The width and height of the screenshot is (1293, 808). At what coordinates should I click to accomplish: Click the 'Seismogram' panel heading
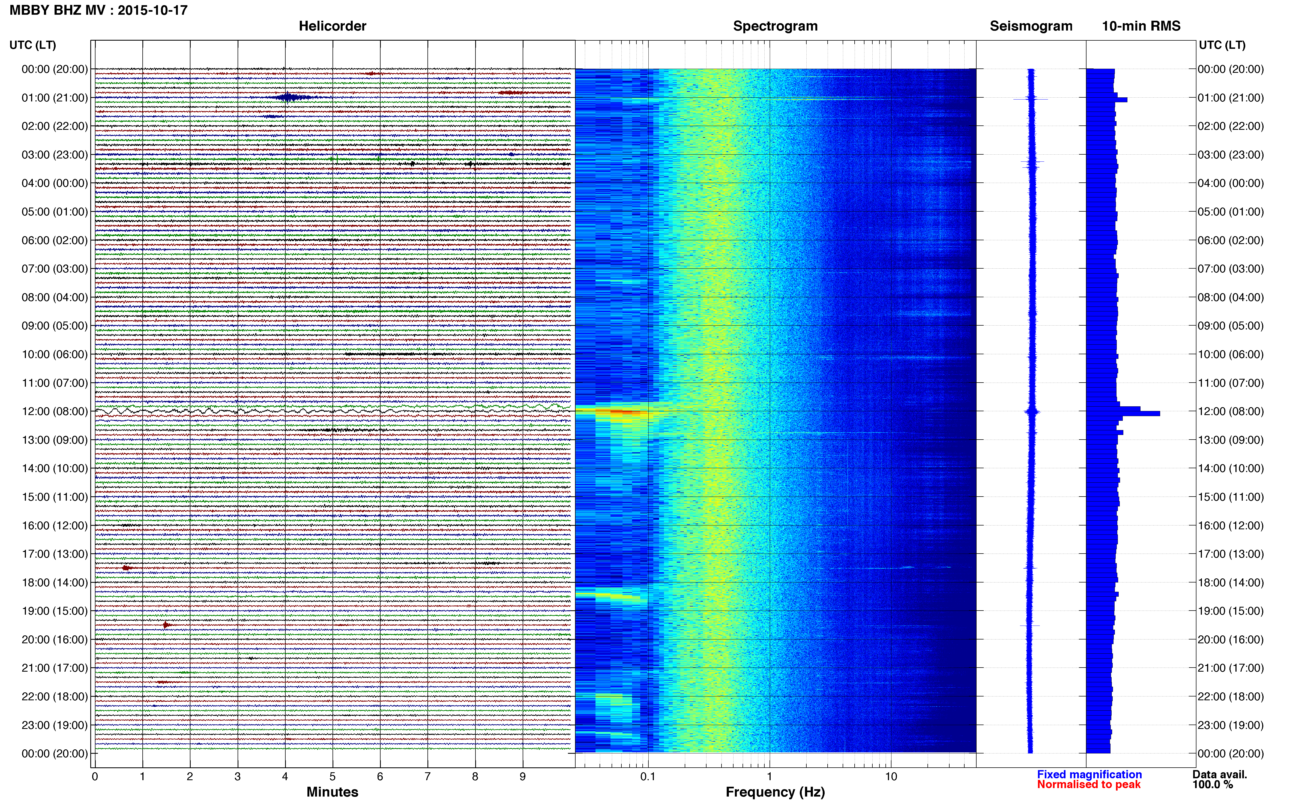click(x=1031, y=26)
